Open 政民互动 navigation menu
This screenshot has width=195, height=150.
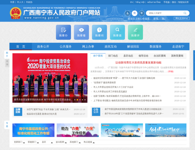[111, 46]
